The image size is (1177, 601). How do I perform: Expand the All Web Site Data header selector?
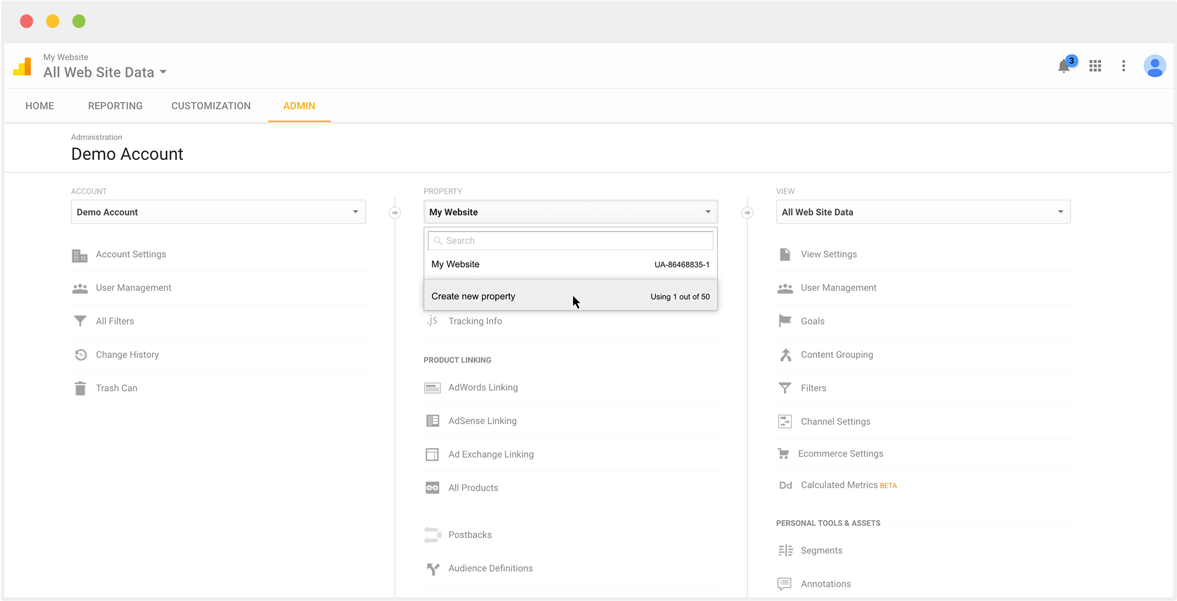tap(105, 72)
